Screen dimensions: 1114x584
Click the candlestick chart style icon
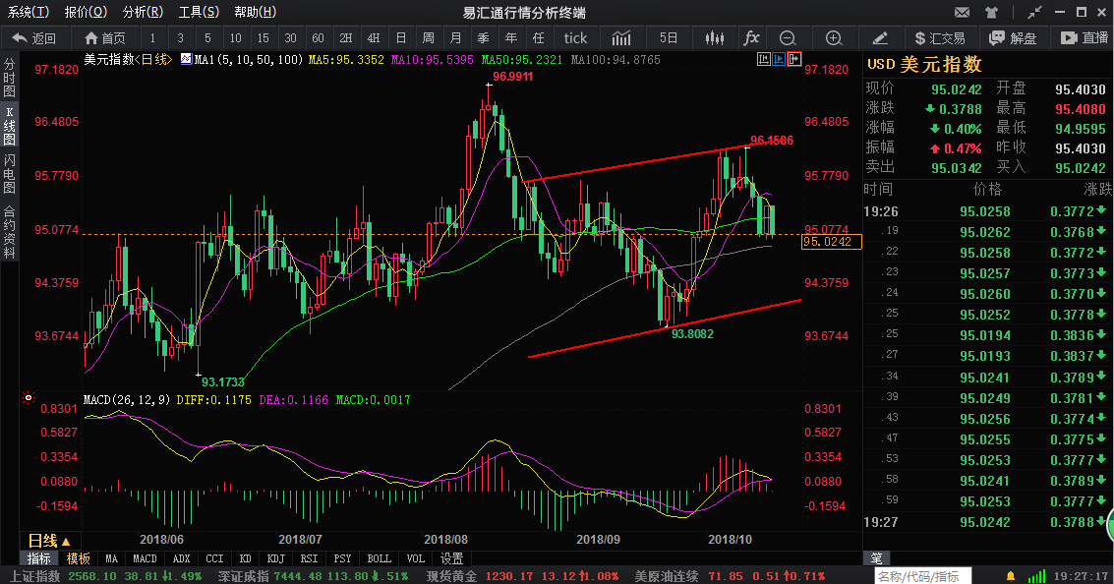[x=714, y=38]
